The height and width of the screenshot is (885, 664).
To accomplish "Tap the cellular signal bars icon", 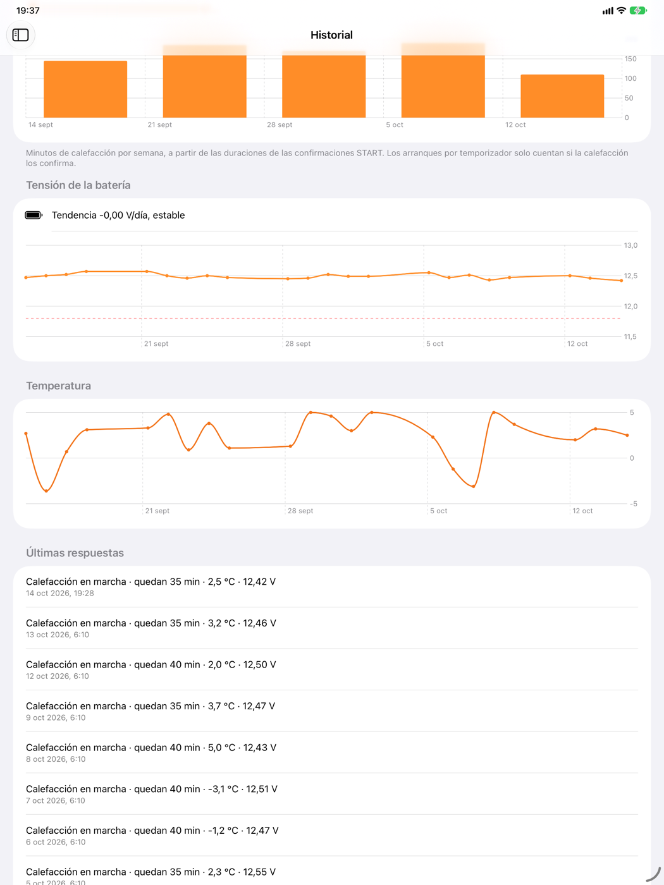I will click(608, 11).
